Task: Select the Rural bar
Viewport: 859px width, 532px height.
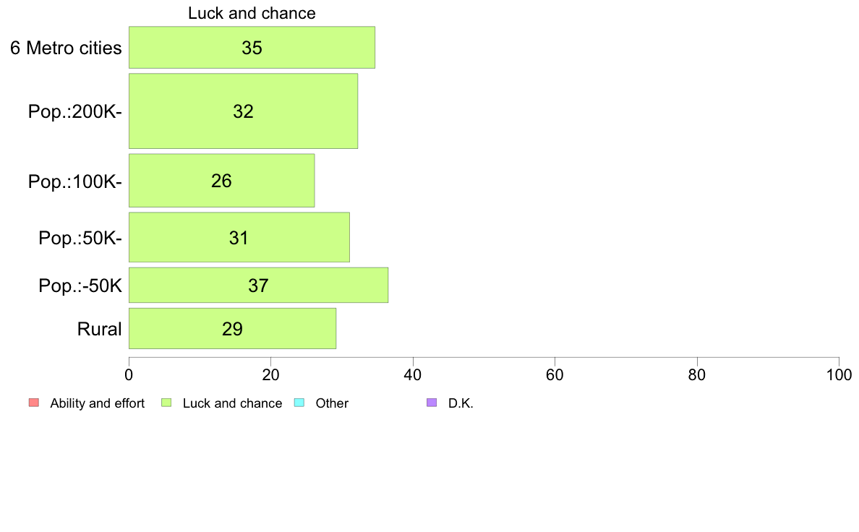Action: (x=232, y=329)
